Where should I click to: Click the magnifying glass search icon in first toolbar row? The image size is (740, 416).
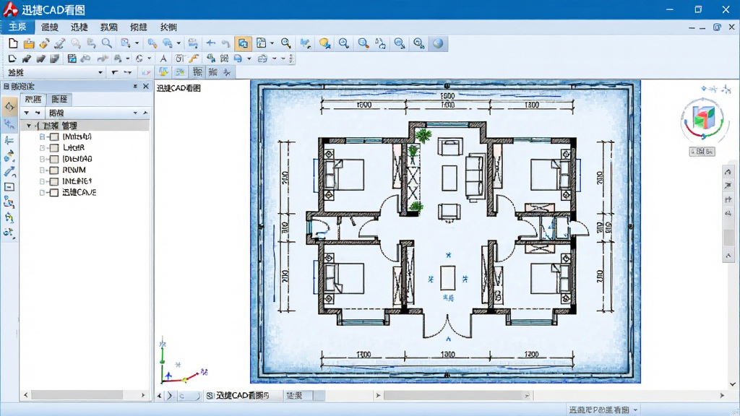(x=107, y=43)
